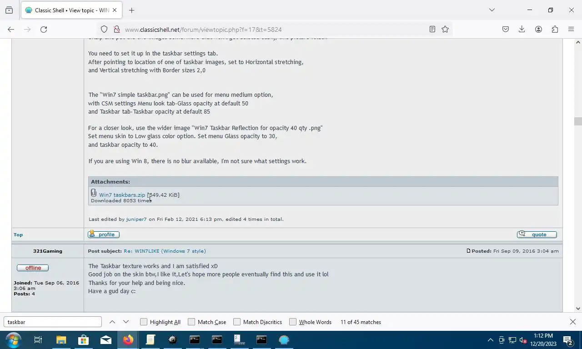Click the network tray icon
This screenshot has width=582, height=349.
(512, 340)
